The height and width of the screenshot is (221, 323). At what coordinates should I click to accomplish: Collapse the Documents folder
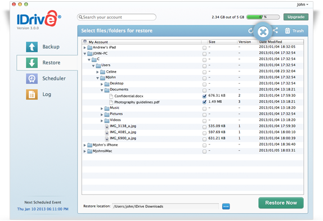point(102,91)
